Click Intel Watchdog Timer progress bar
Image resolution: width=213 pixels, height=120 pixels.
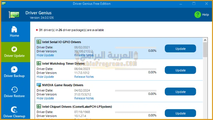point(136,69)
